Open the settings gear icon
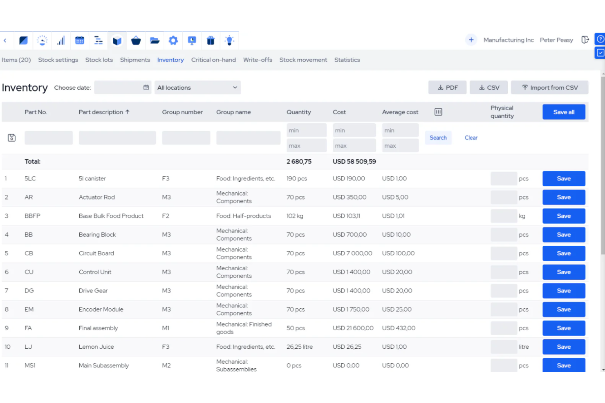Image resolution: width=605 pixels, height=403 pixels. [173, 40]
